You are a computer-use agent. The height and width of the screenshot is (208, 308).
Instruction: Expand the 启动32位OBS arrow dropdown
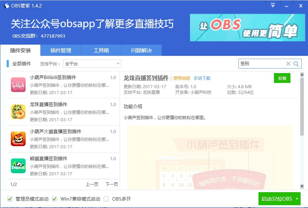click(x=297, y=199)
